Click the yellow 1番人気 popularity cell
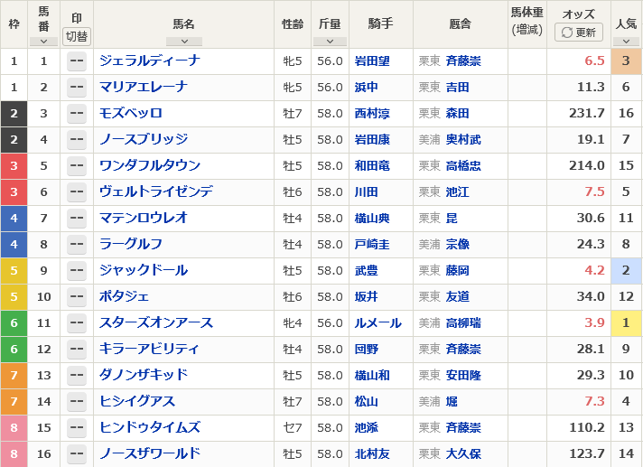Image resolution: width=643 pixels, height=467 pixels. coord(626,323)
